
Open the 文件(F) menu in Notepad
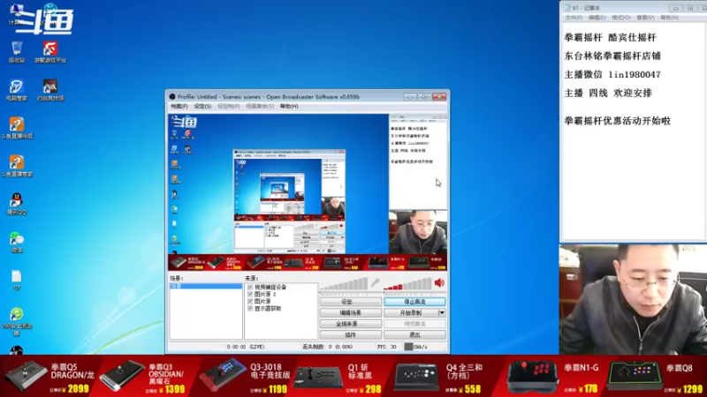574,18
